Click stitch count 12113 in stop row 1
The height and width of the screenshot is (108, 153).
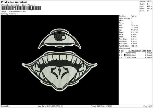(128, 53)
